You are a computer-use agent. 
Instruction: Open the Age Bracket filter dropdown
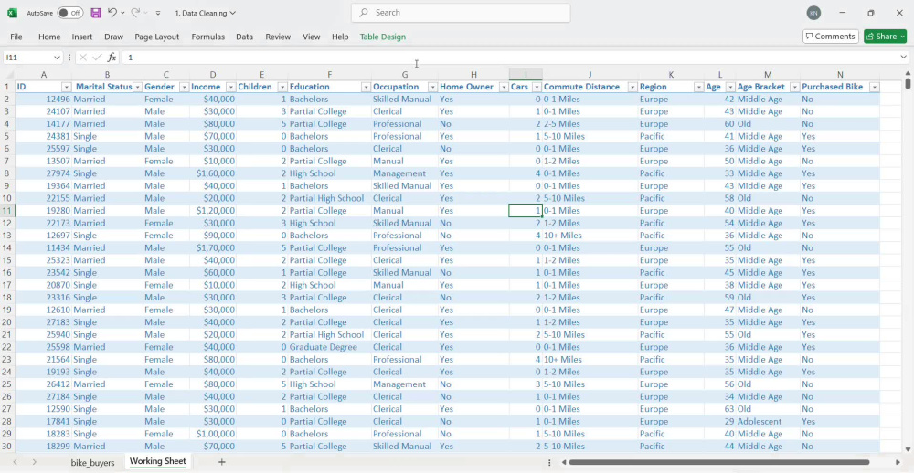click(794, 87)
